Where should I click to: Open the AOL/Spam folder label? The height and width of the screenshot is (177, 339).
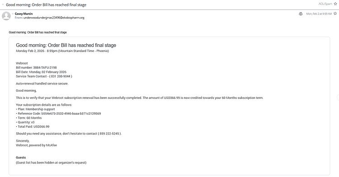coord(325,4)
